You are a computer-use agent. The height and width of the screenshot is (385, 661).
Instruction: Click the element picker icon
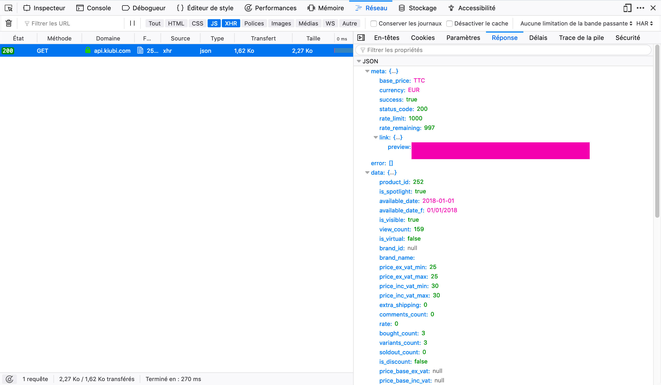8,8
